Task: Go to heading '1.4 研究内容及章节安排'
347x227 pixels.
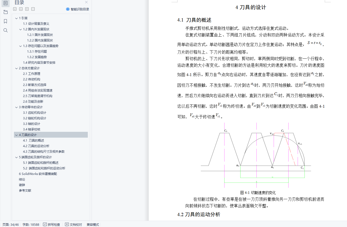Action: click(39, 63)
